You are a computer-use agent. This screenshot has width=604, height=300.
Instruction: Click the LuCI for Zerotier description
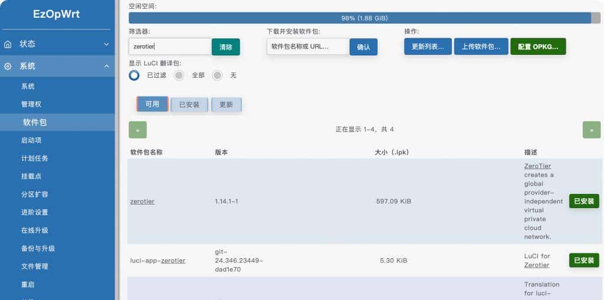tap(537, 261)
